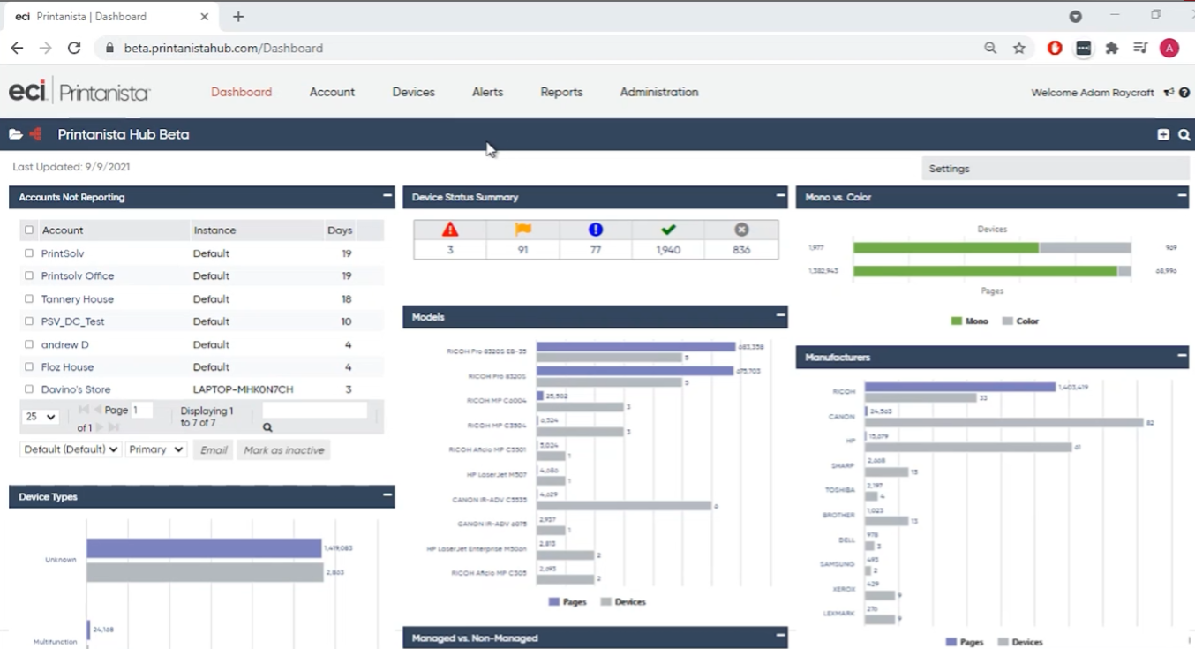Open the dark password-manager extension icon
The width and height of the screenshot is (1195, 649).
tap(1084, 49)
